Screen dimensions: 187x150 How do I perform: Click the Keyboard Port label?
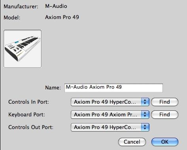[x=26, y=114]
